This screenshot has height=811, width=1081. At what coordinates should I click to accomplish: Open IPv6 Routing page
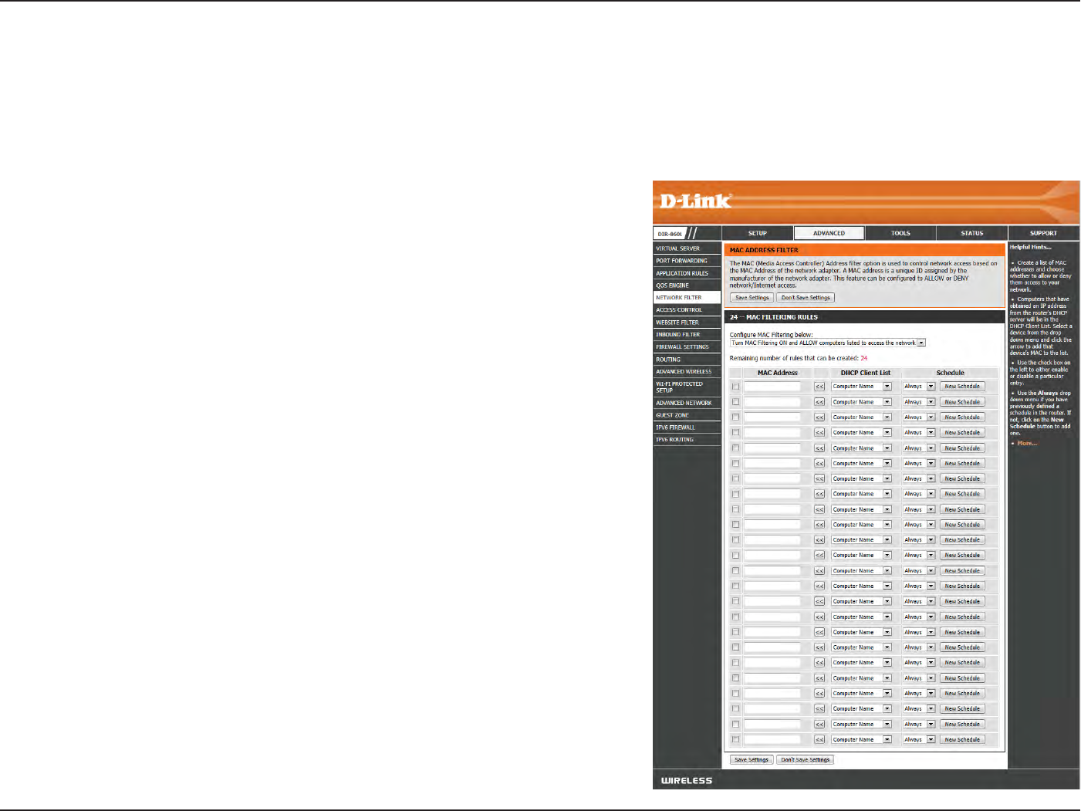(687, 440)
